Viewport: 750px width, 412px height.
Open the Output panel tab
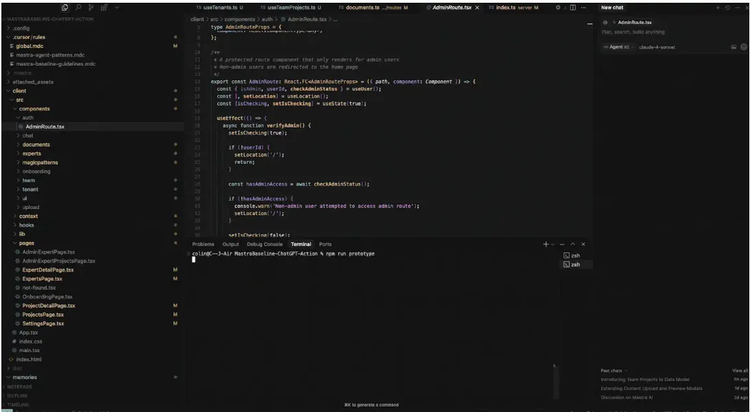tap(231, 244)
